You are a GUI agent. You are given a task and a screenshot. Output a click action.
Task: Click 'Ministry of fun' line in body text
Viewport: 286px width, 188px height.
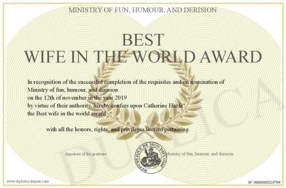click(x=73, y=90)
